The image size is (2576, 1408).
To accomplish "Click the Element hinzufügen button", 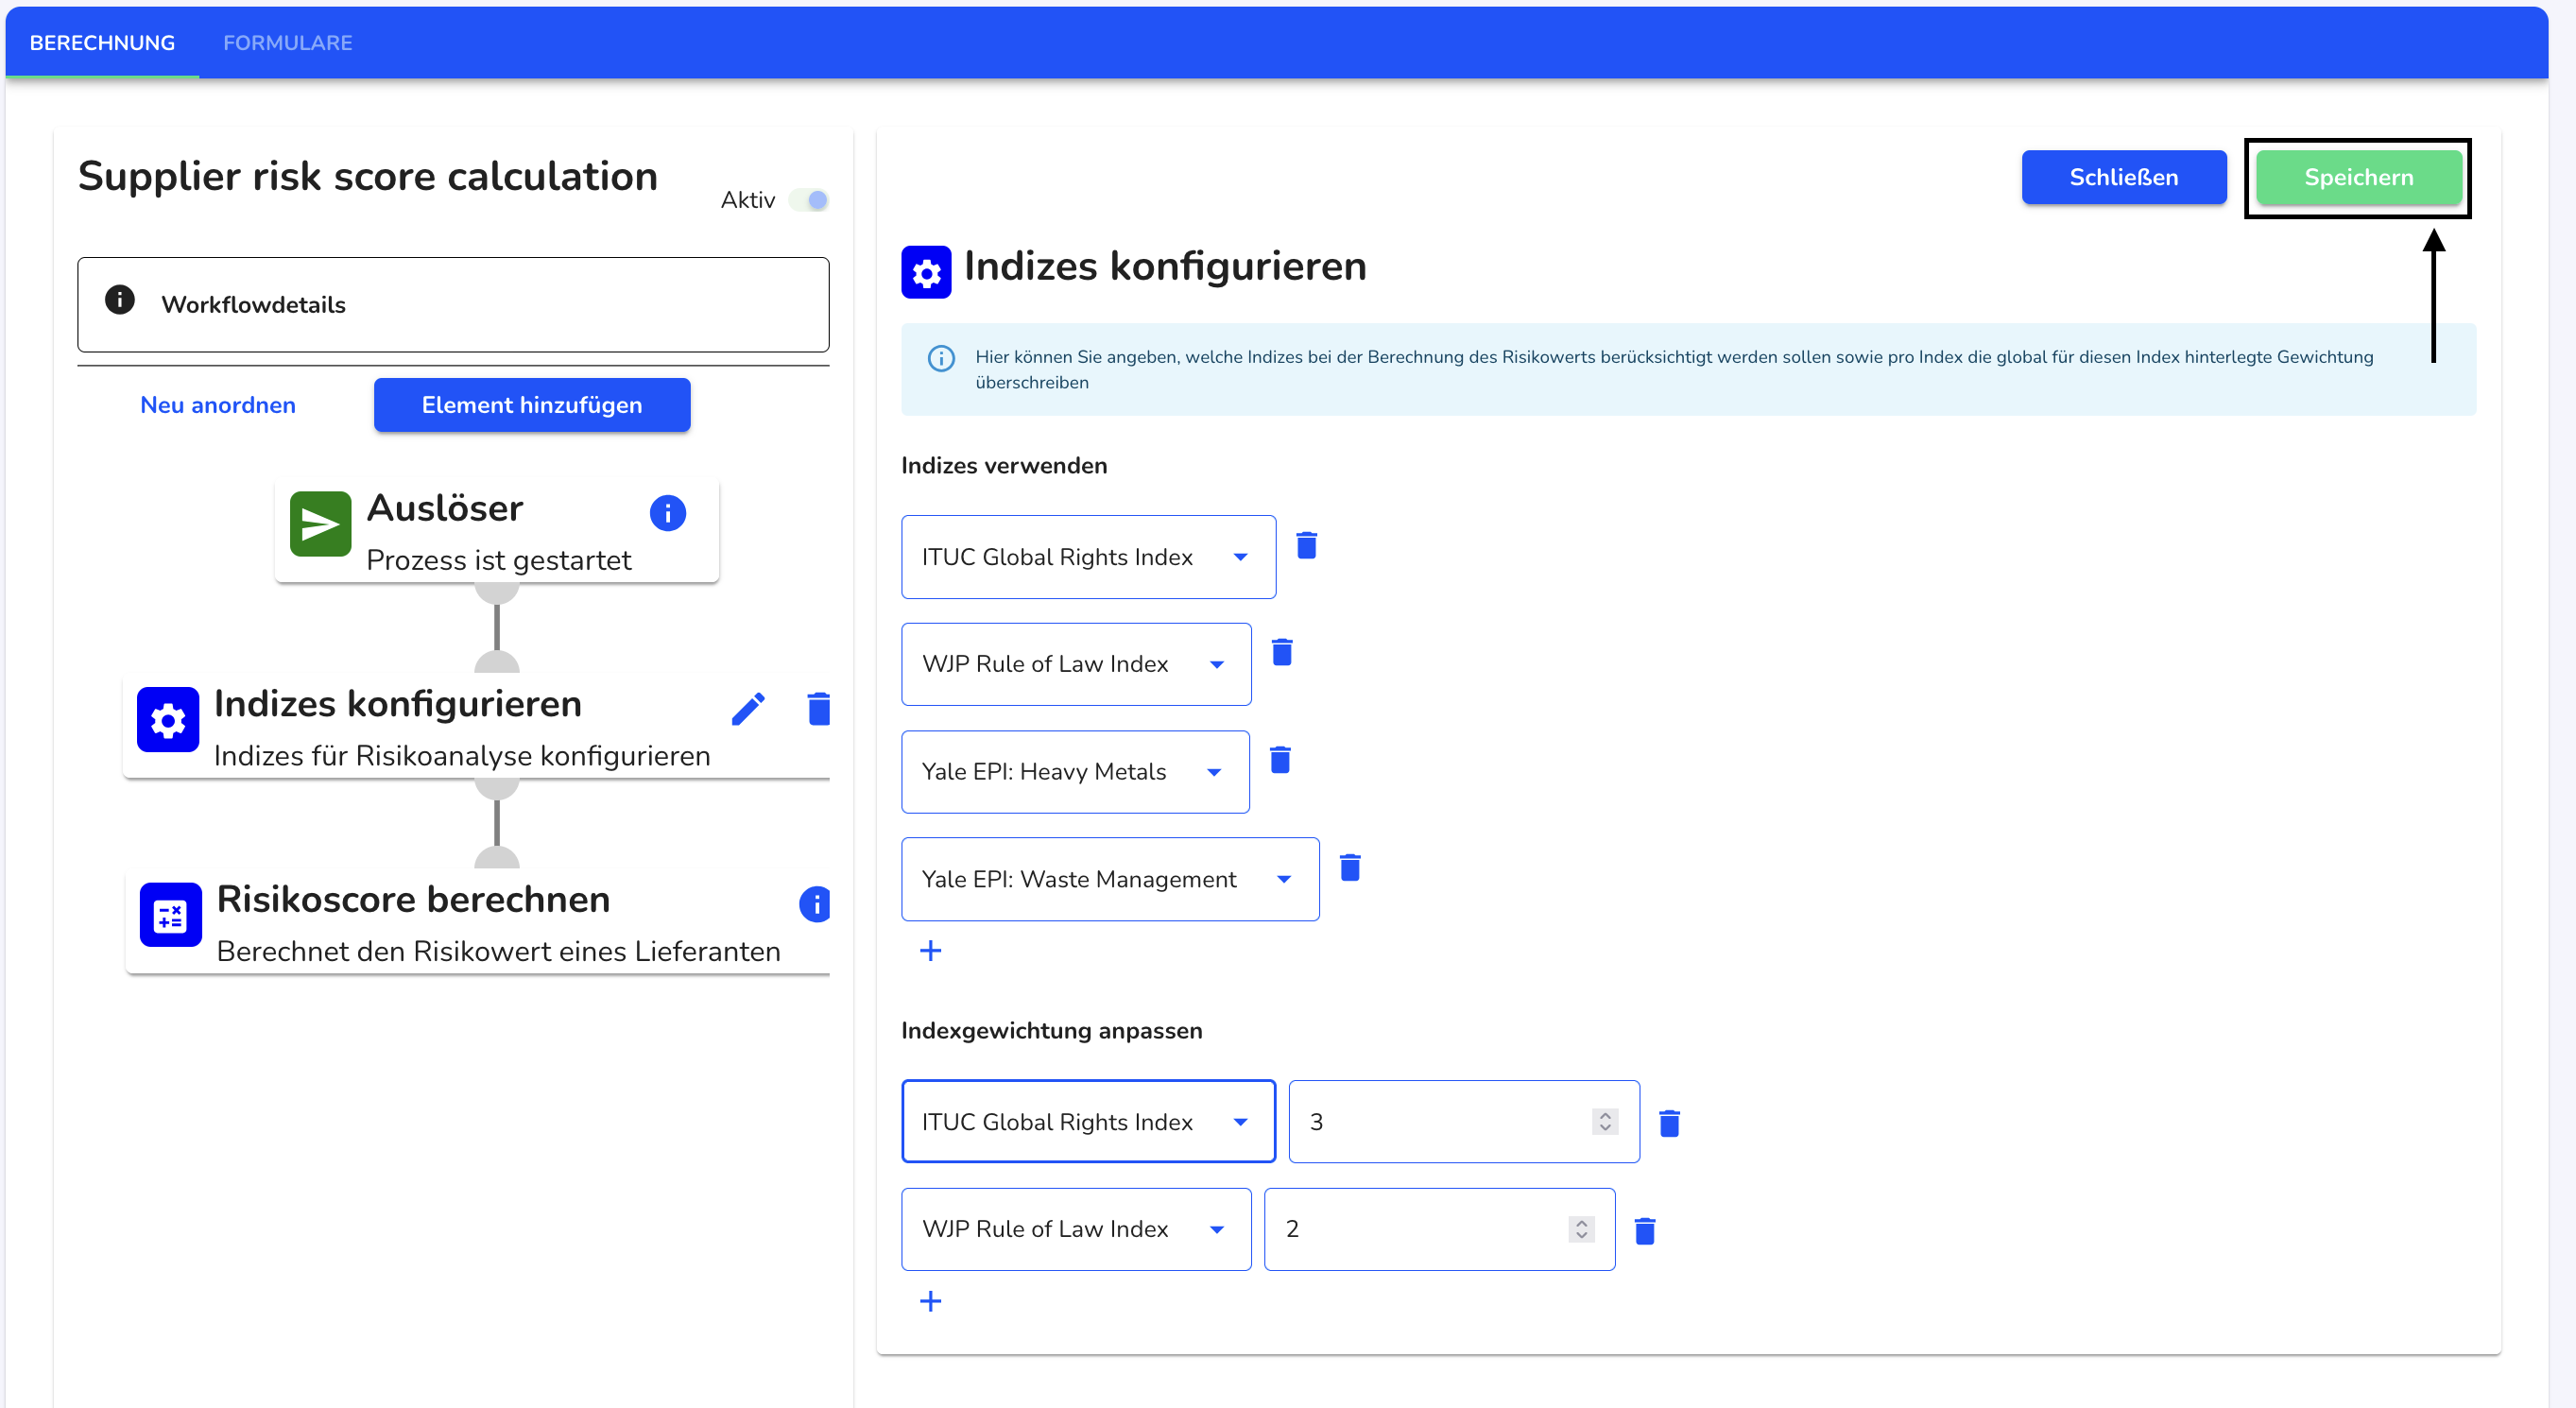I will tap(532, 405).
